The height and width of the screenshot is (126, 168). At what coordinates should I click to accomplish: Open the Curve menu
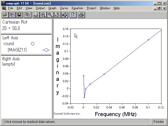64,8
